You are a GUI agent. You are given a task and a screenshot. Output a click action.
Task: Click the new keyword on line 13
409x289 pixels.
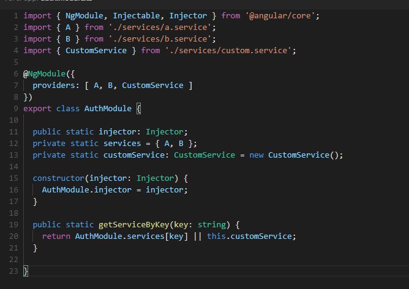pyautogui.click(x=257, y=155)
